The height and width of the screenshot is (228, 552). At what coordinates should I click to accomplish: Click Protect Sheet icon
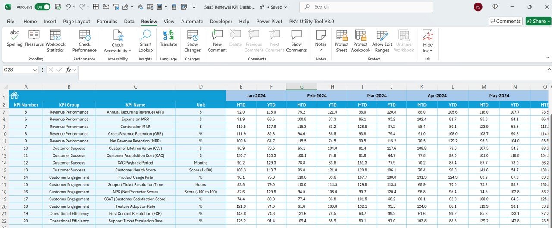(x=342, y=41)
